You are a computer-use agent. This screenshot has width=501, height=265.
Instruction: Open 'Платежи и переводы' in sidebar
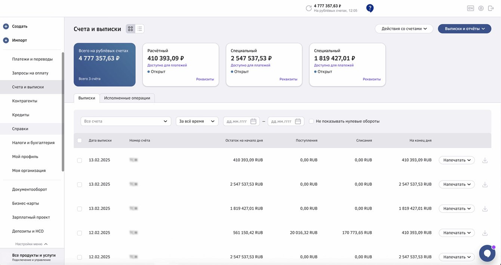pyautogui.click(x=32, y=59)
